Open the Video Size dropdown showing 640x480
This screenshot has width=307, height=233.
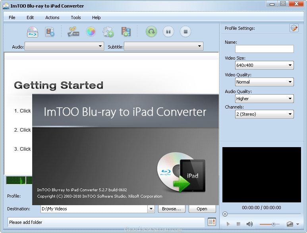tap(265, 65)
